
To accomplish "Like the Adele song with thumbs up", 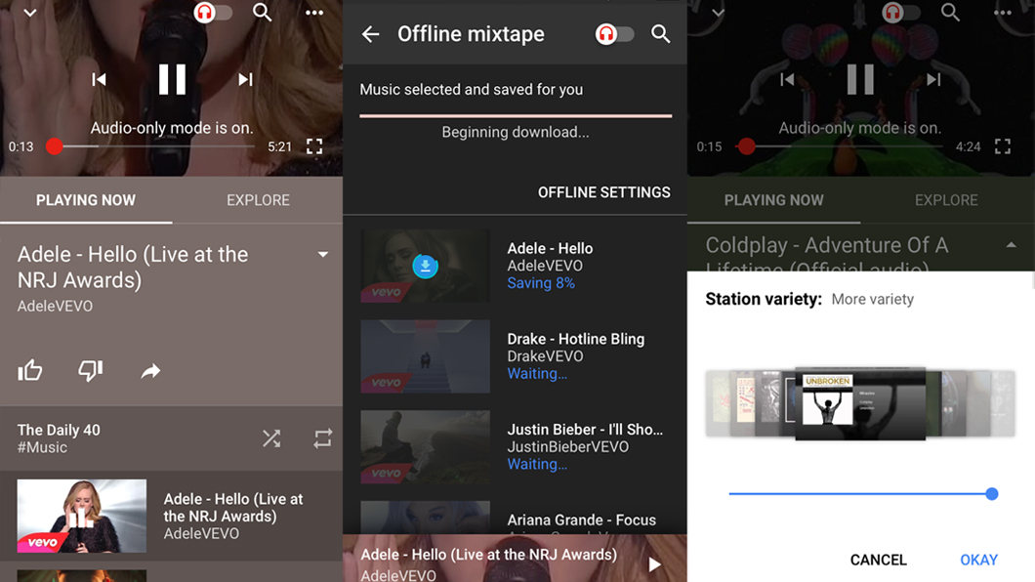I will click(30, 370).
